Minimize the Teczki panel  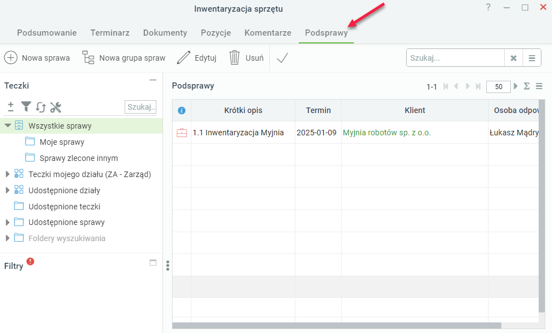click(x=153, y=80)
